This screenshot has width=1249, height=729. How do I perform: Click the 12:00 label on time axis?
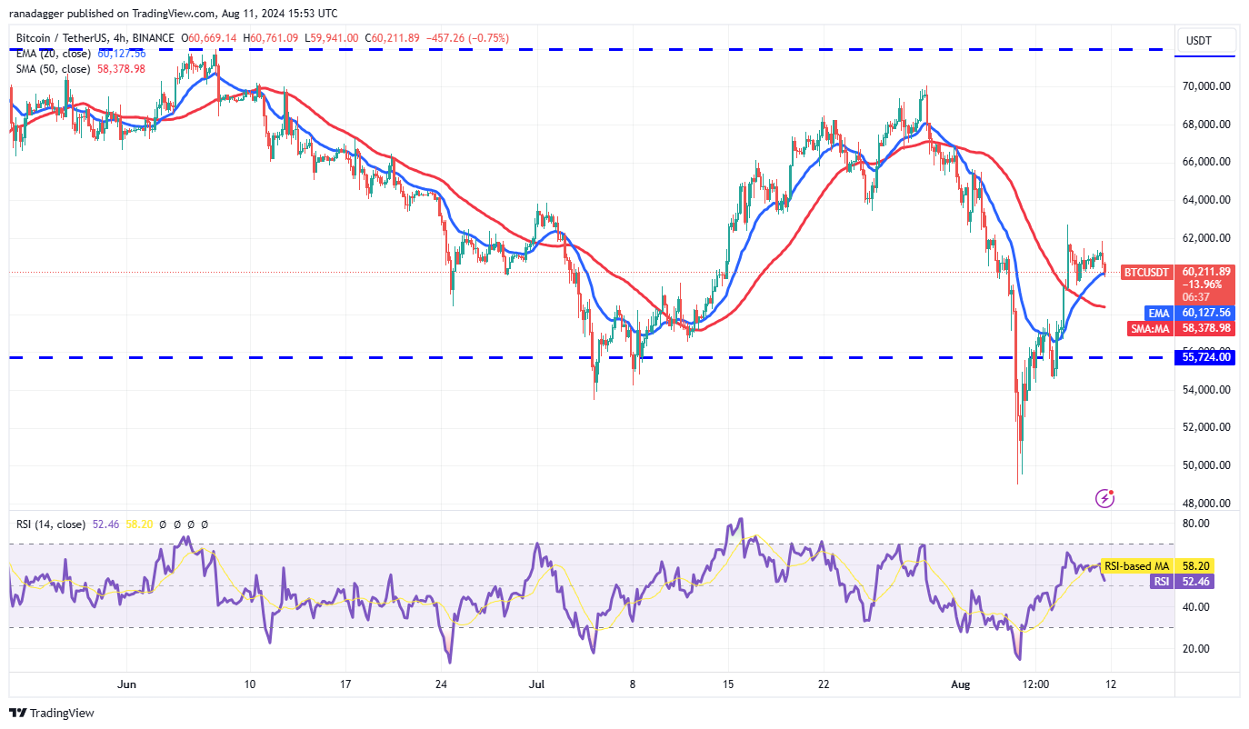tap(1035, 683)
